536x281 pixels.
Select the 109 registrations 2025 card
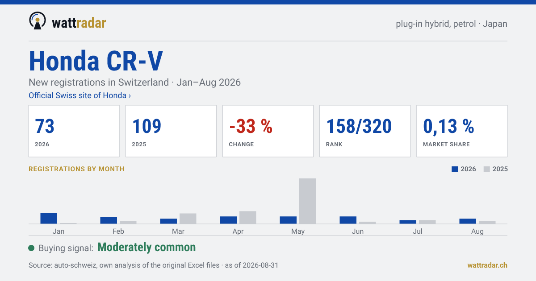(171, 131)
